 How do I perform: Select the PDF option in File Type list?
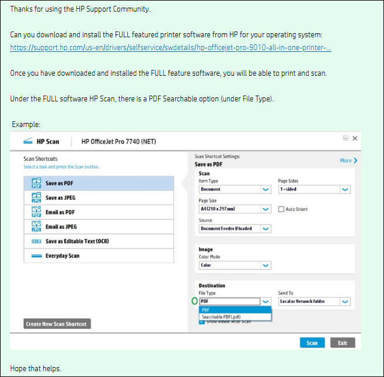pyautogui.click(x=206, y=310)
